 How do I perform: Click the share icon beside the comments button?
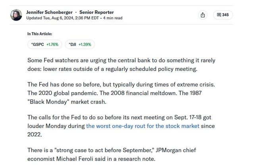pos(203,15)
